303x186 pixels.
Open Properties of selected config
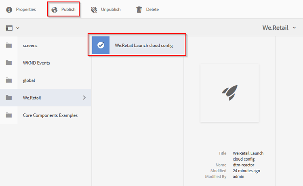point(21,9)
